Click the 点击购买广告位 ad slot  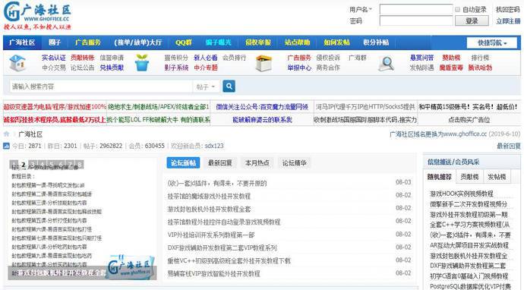pos(469,120)
